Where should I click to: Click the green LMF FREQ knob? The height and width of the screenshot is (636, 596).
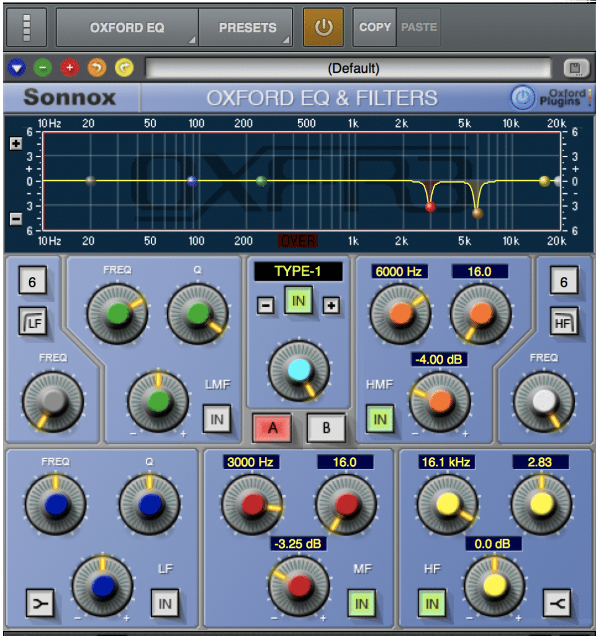(117, 314)
